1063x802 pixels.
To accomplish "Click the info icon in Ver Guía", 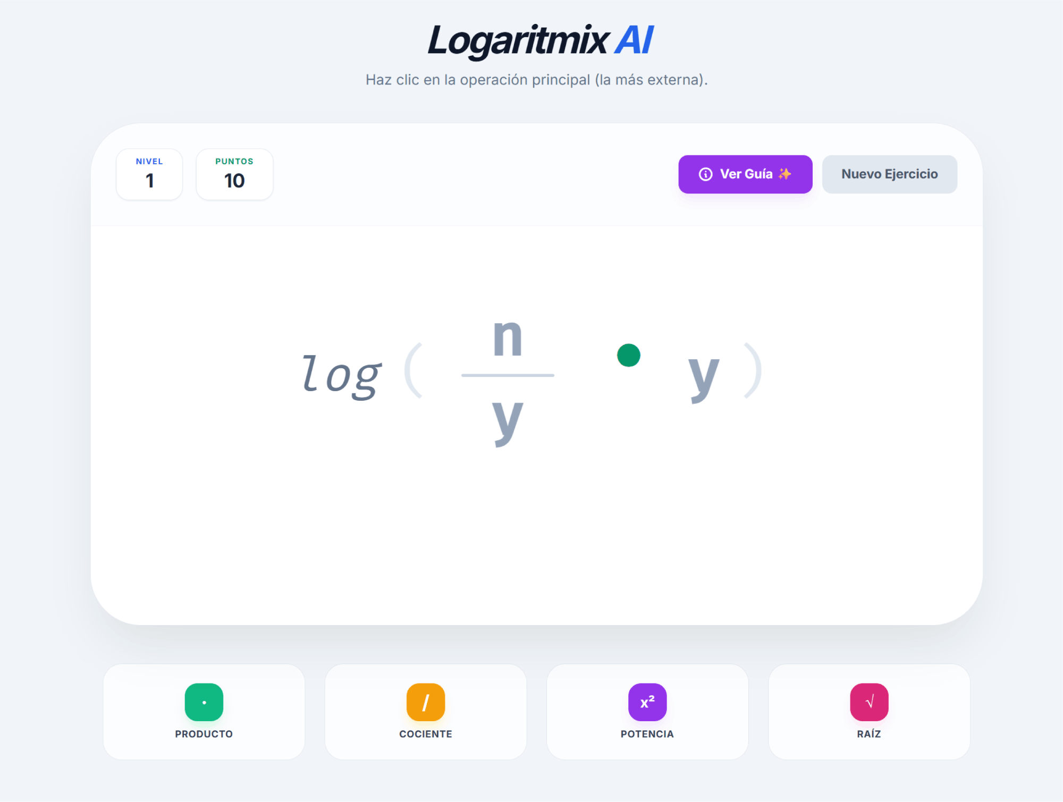I will tap(705, 174).
